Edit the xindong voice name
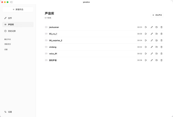This screenshot has width=173, height=117. point(152,47)
